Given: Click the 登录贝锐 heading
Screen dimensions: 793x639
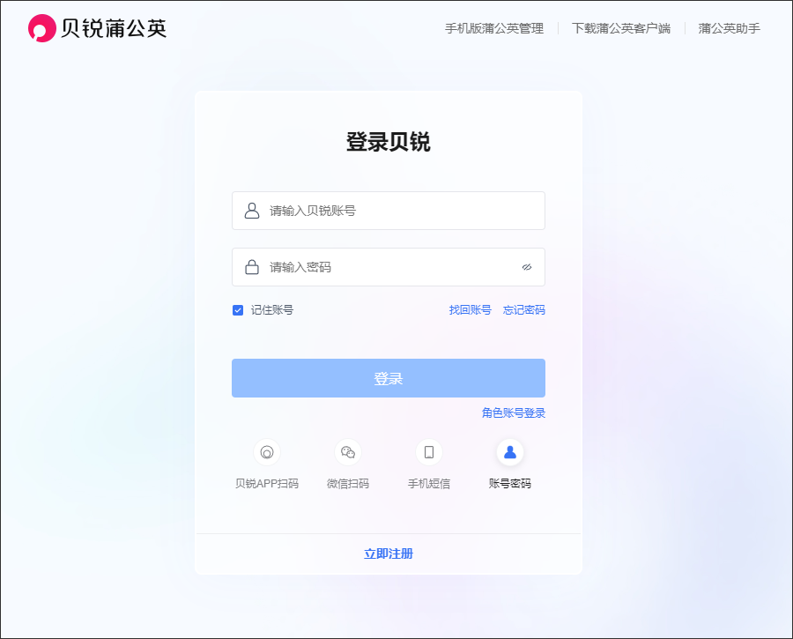Looking at the screenshot, I should [389, 142].
